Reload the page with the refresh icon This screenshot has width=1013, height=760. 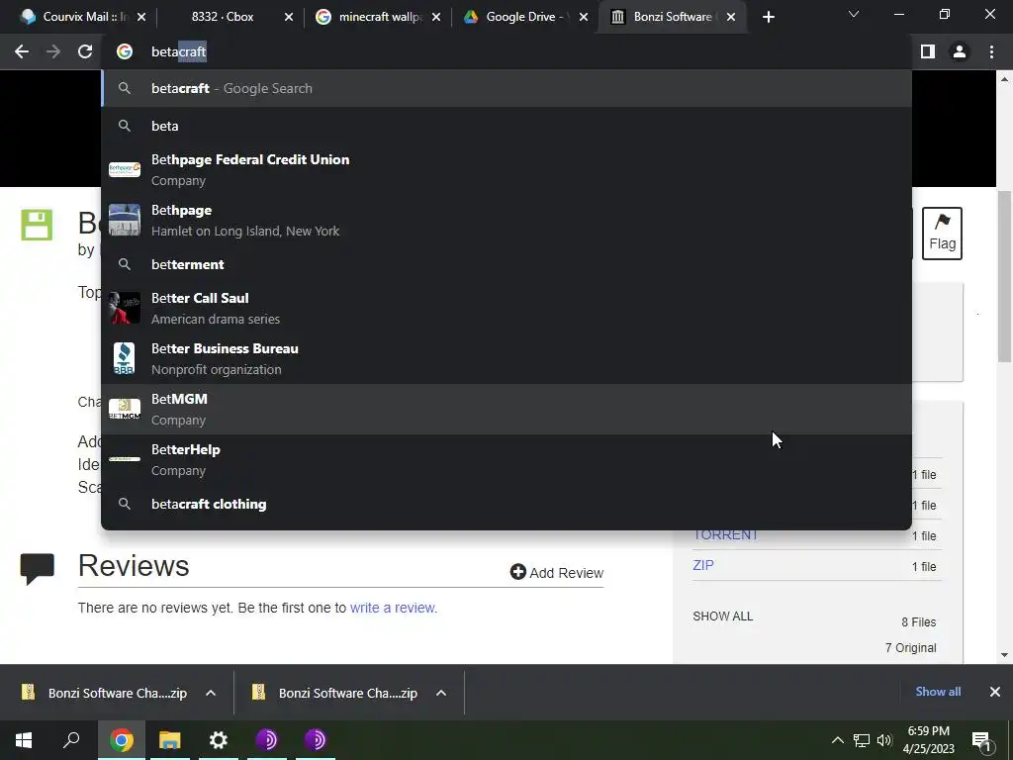(85, 51)
